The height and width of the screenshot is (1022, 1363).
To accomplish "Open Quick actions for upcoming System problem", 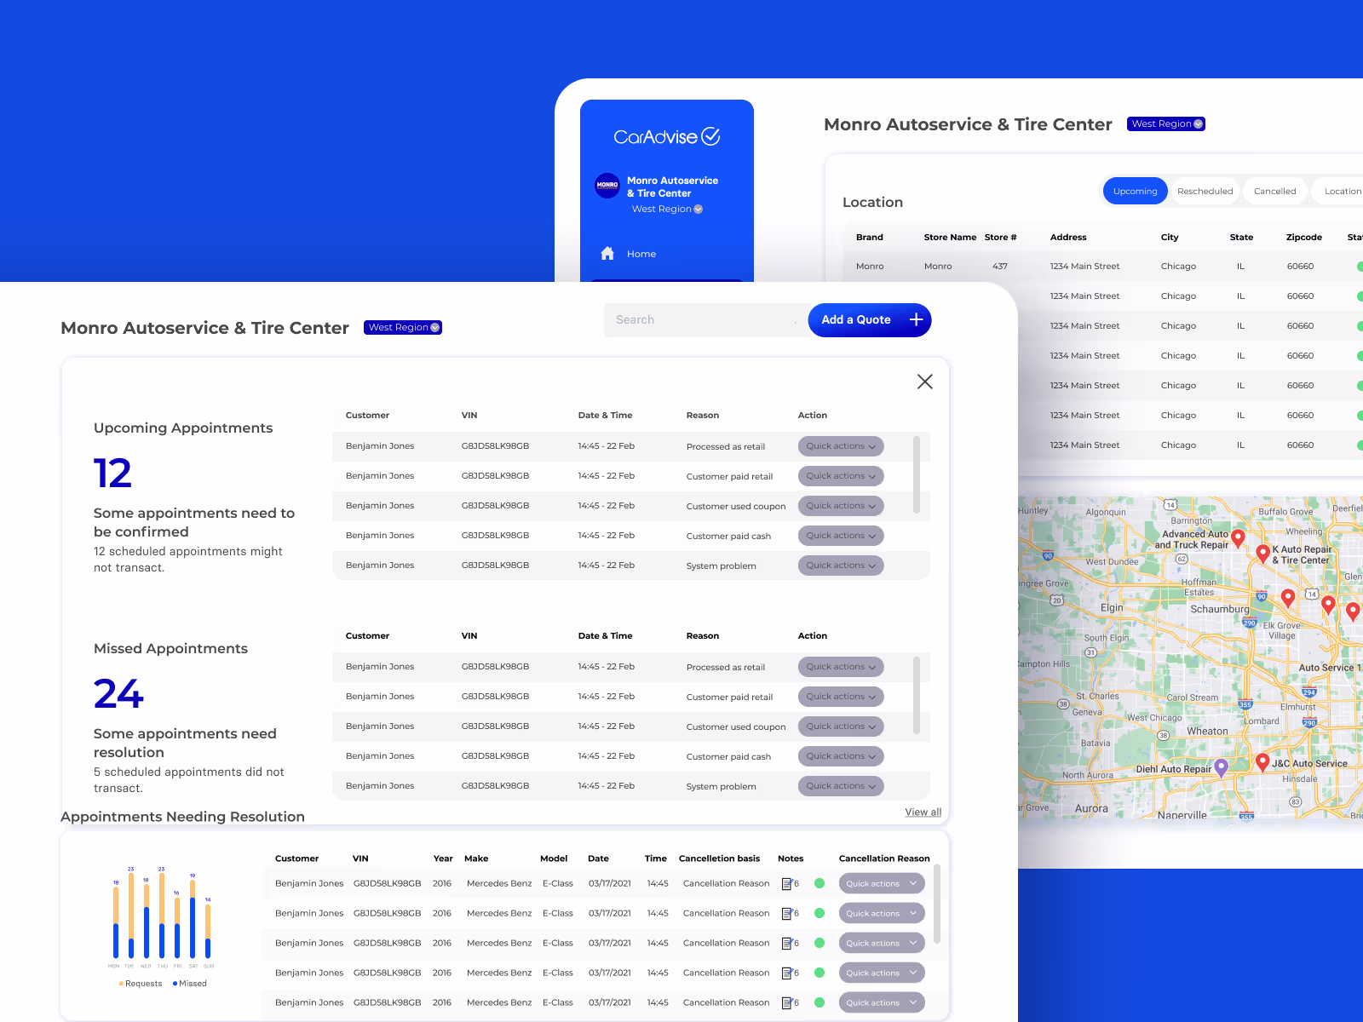I will point(841,566).
